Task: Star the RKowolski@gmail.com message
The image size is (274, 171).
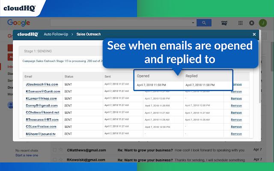Action: 61,159
